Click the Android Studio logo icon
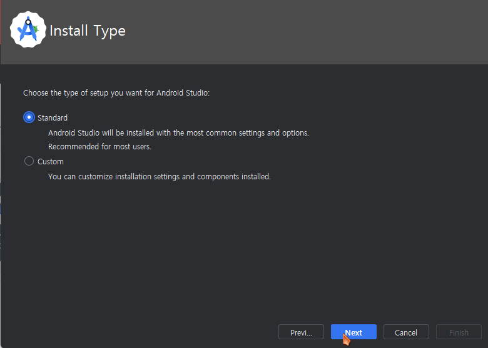488x348 pixels. tap(28, 30)
